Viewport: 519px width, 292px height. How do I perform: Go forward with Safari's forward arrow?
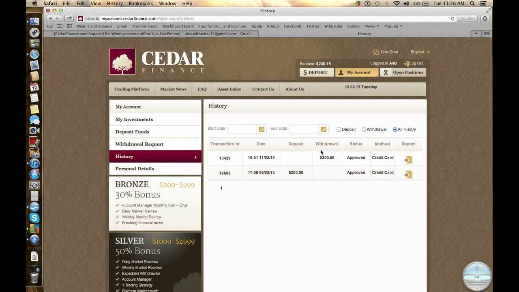(58, 19)
